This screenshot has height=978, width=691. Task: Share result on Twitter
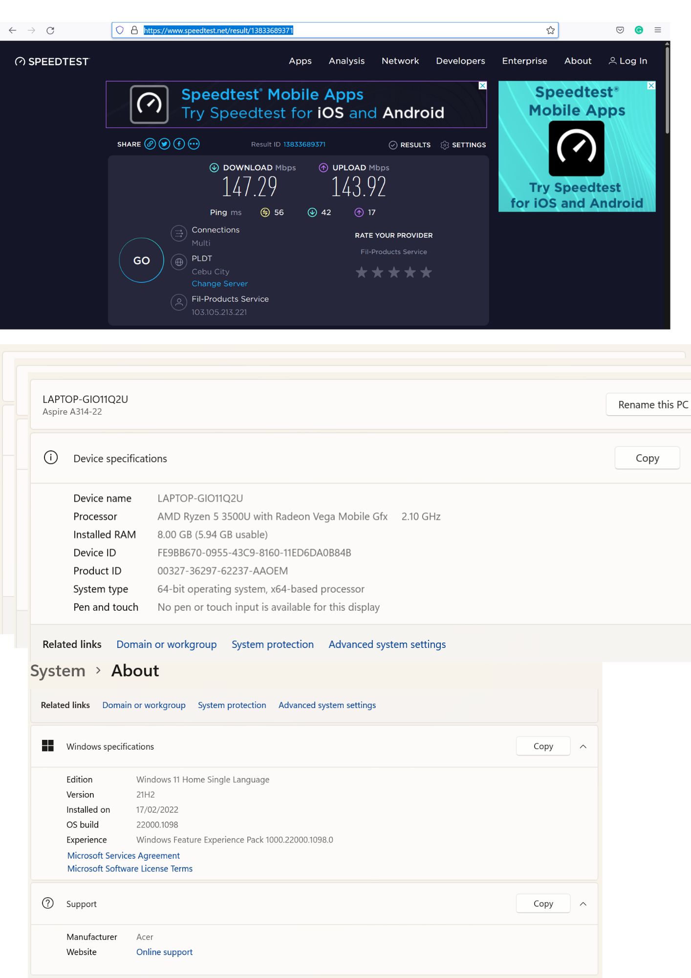(165, 144)
